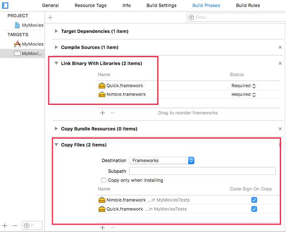Open the Destination Frameworks dropdown
This screenshot has height=232, width=286.
coord(162,160)
